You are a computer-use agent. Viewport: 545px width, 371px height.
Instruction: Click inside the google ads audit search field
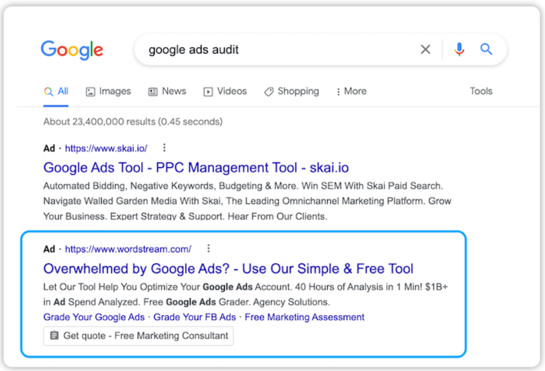click(278, 50)
